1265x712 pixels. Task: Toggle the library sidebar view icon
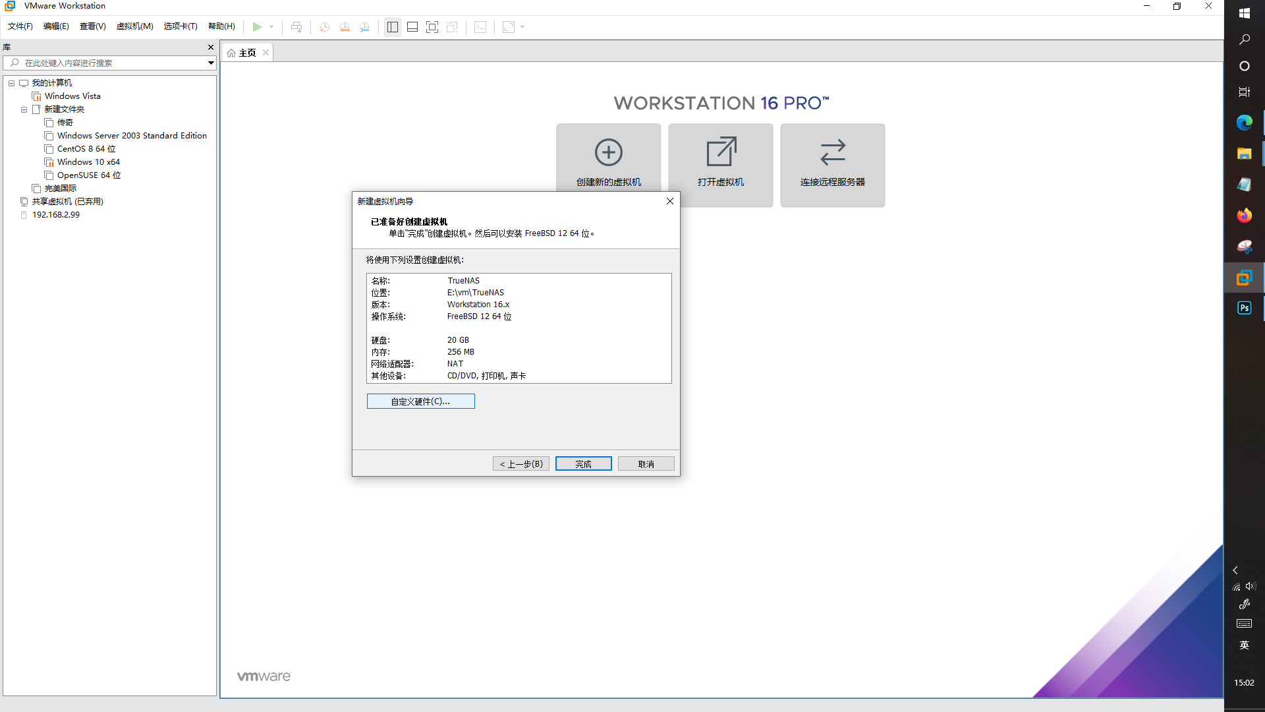point(393,27)
